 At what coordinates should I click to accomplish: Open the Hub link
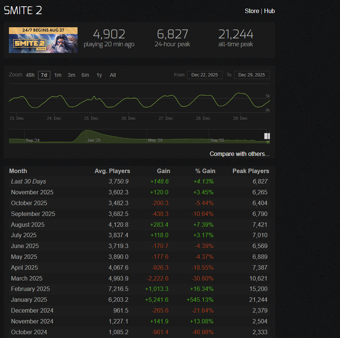(269, 11)
